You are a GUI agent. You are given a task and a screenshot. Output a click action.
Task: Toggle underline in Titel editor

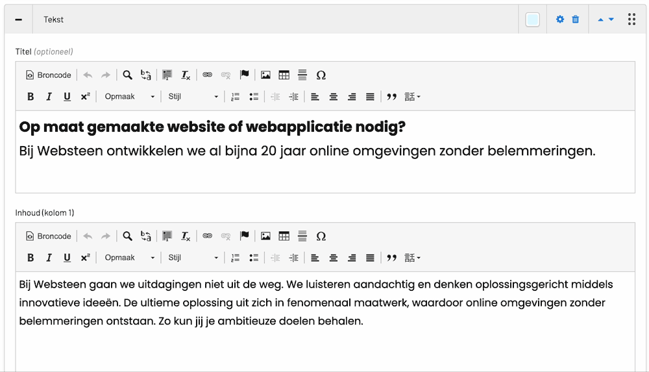(x=67, y=97)
